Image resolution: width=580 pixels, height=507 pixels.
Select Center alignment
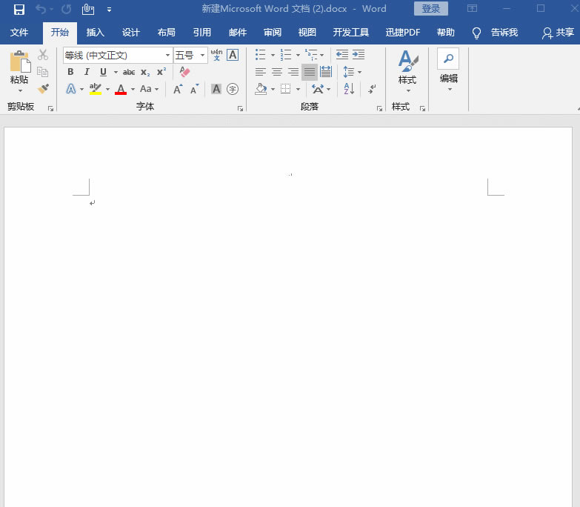coord(277,72)
